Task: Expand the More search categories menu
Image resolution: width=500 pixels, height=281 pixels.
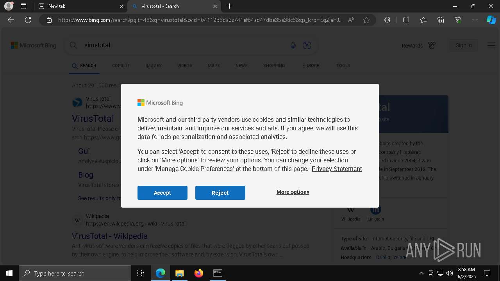Action: coord(311,66)
